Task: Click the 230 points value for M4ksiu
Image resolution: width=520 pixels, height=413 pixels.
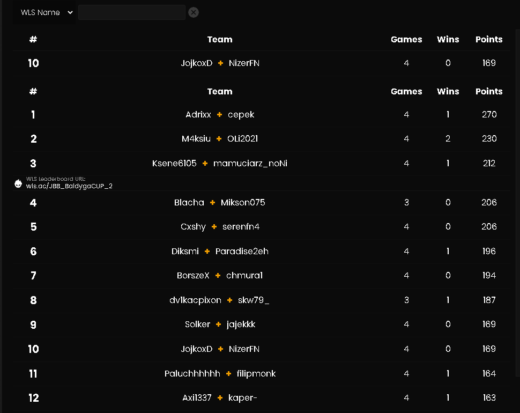Action: click(x=489, y=139)
